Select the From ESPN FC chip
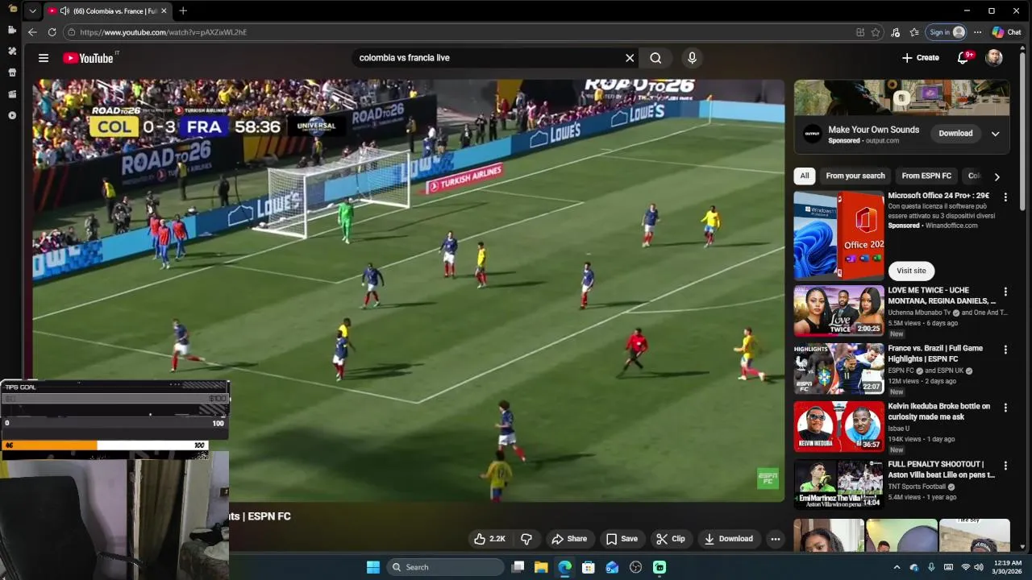Screen dimensions: 1032x580 click(926, 176)
